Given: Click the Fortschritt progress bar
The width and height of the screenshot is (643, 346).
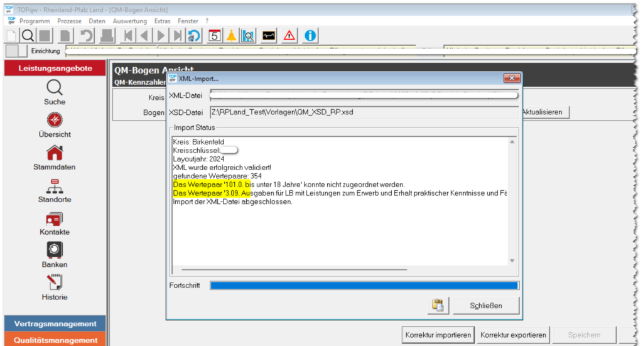Looking at the screenshot, I should click(364, 286).
